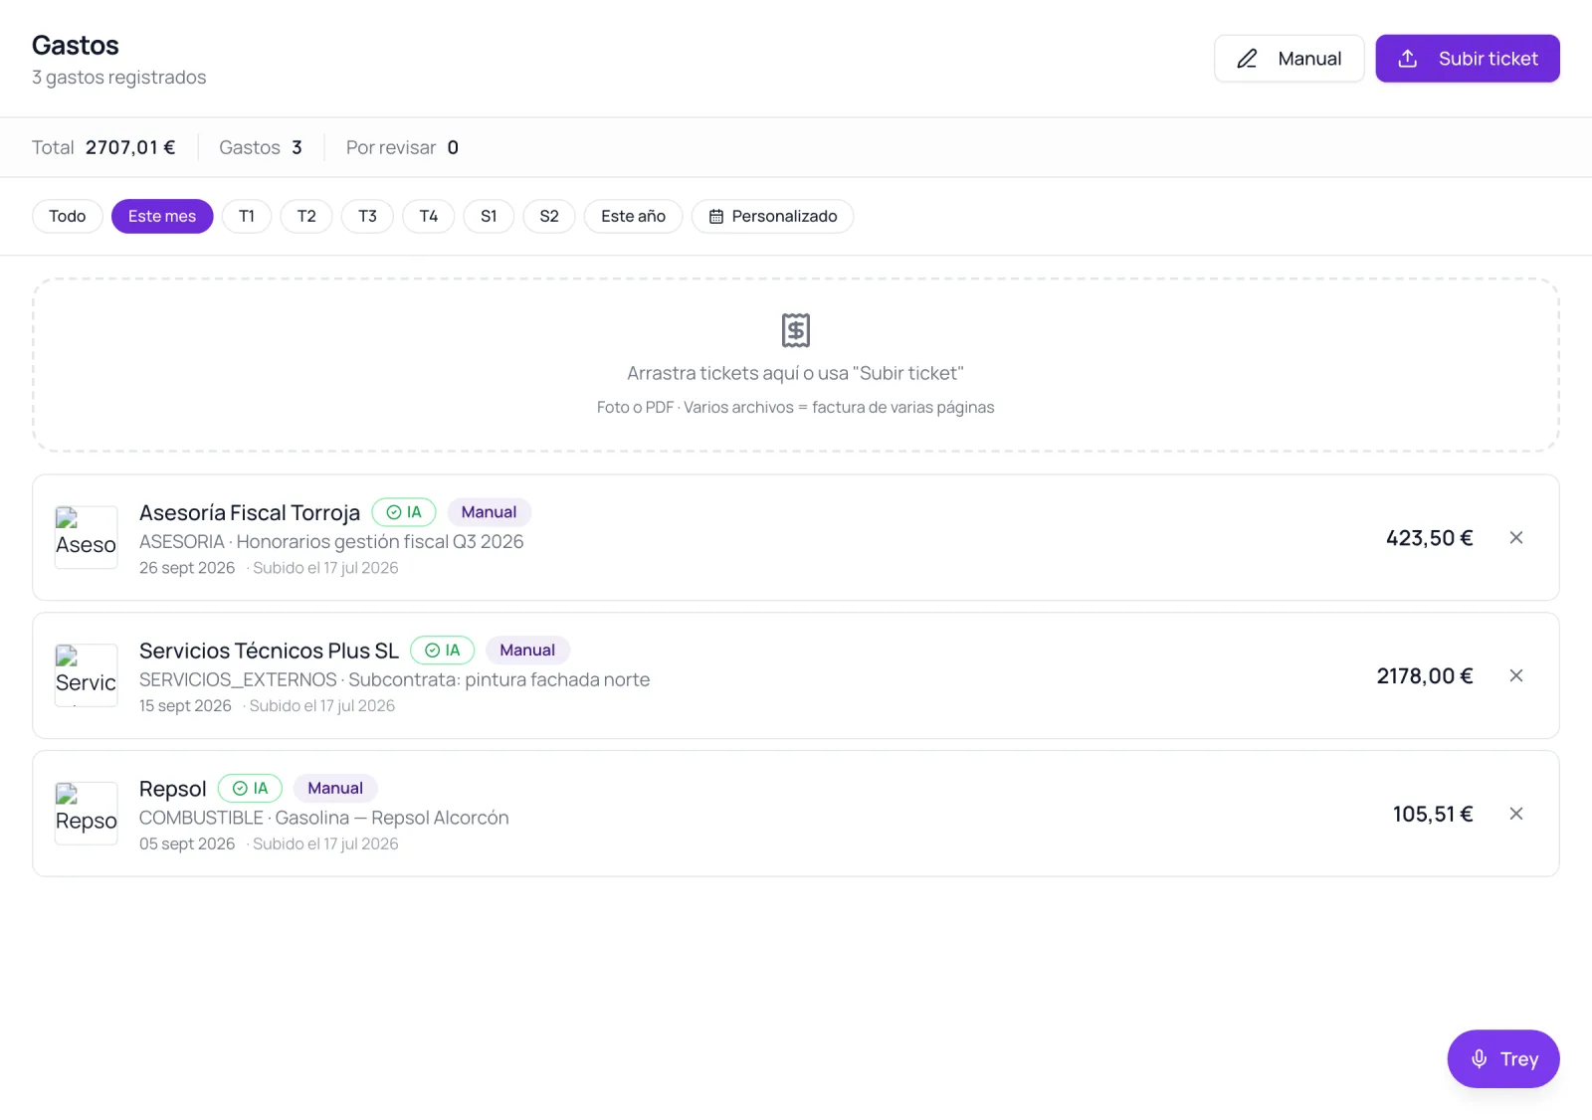Select the Este mes filter
This screenshot has width=1592, height=1120.
click(x=162, y=216)
